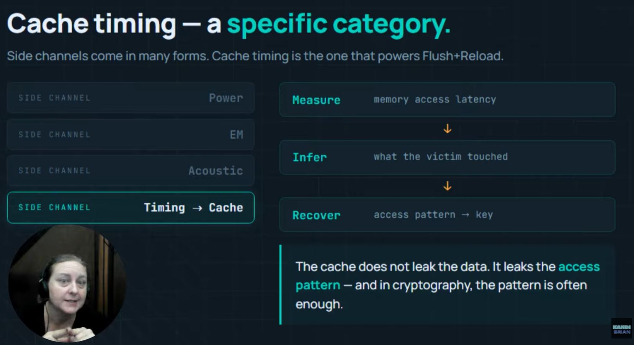Image resolution: width=634 pixels, height=345 pixels.
Task: Click the 'Cache timing' title text
Action: point(92,24)
